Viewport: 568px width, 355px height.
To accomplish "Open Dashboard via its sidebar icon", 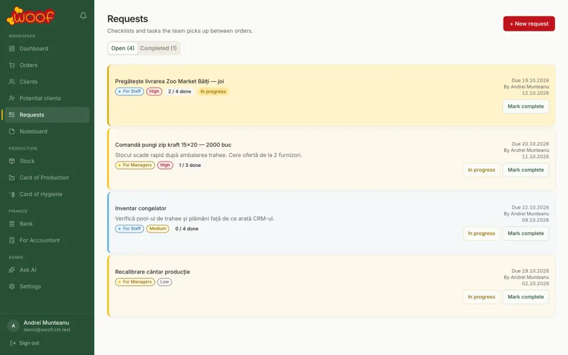I will [12, 49].
